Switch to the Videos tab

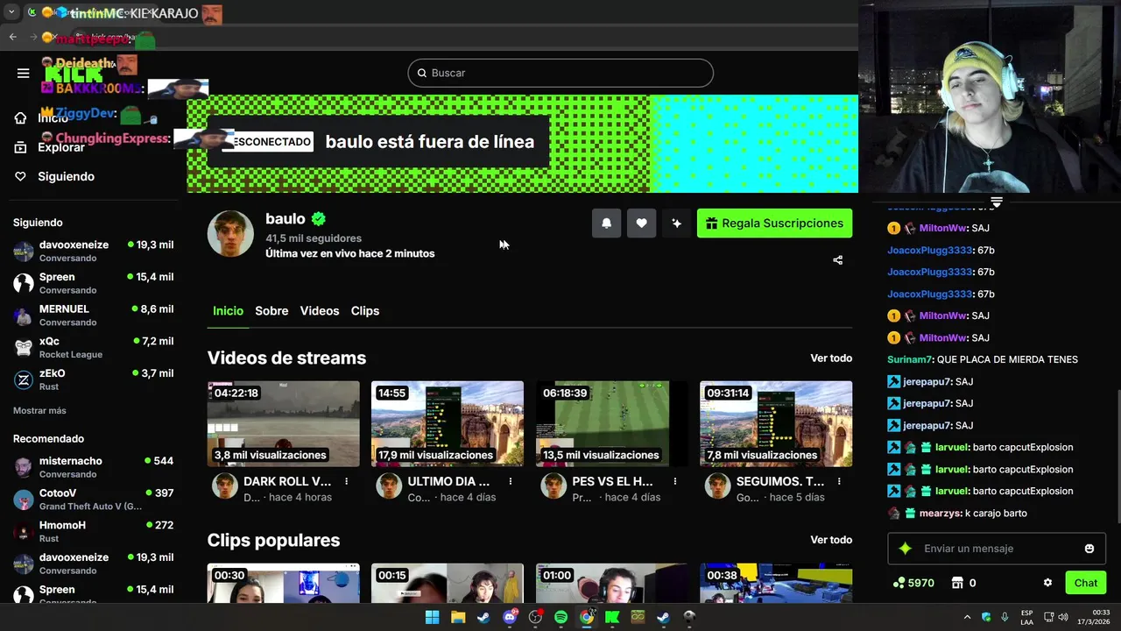(320, 311)
